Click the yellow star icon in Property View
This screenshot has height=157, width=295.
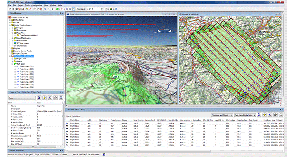pos(44,98)
